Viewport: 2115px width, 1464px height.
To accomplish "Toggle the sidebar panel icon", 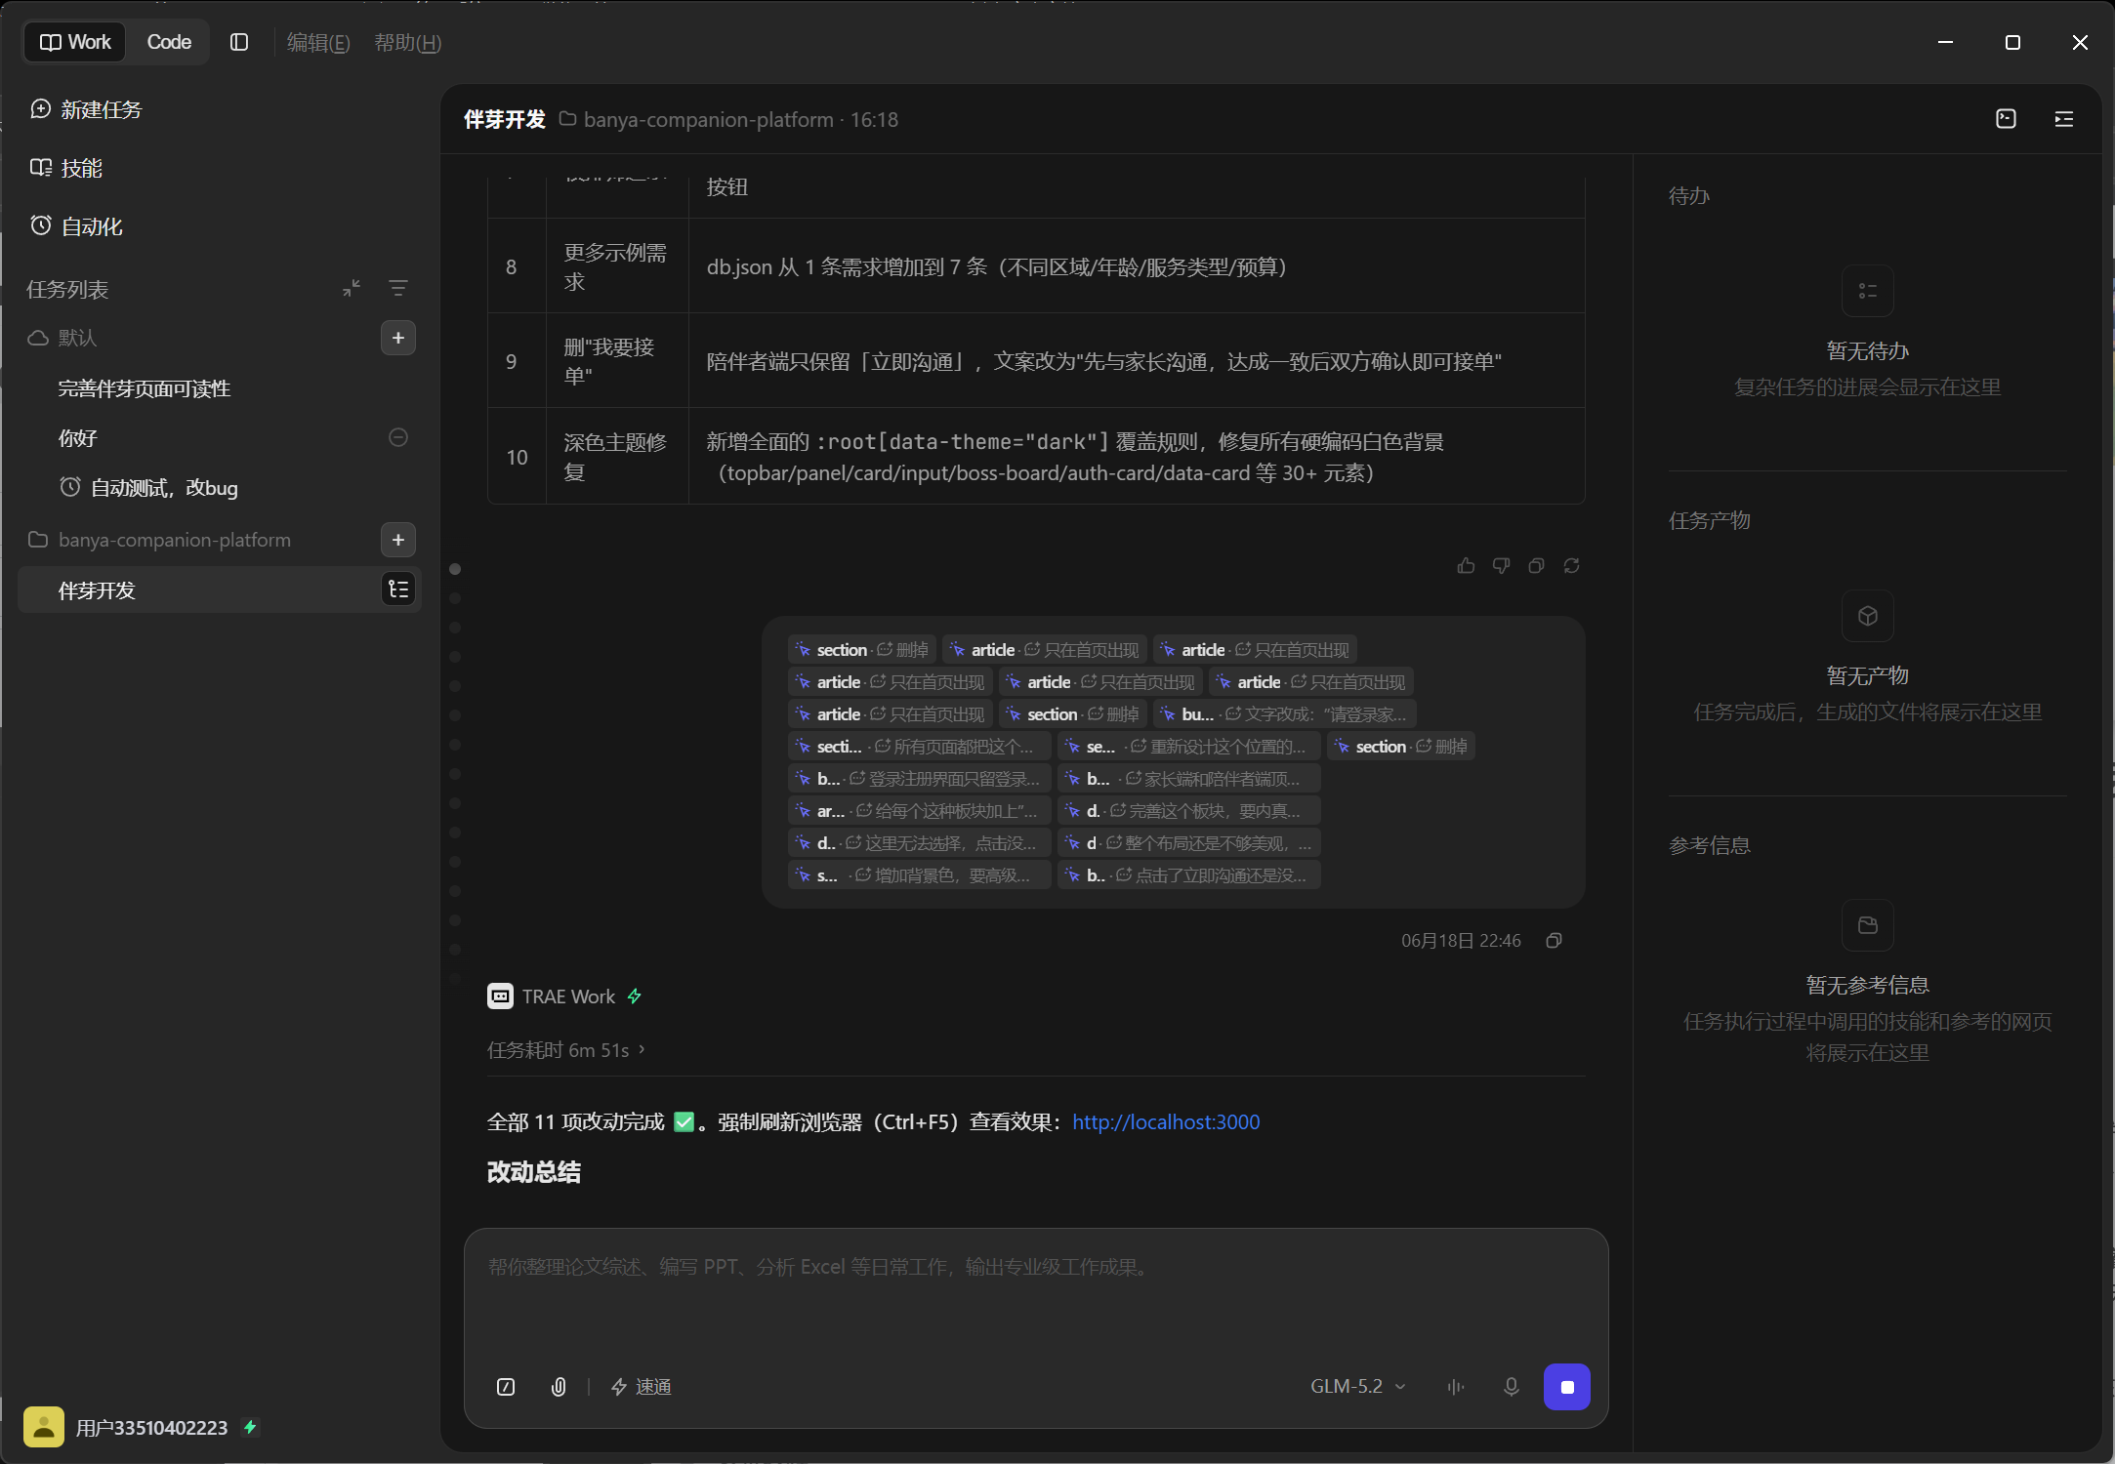I will point(239,42).
